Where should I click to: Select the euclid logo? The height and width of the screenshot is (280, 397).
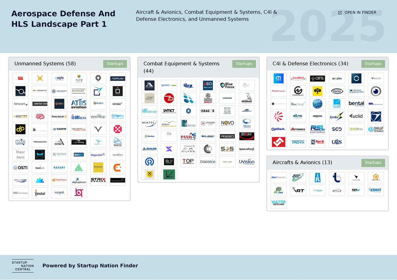(x=356, y=116)
